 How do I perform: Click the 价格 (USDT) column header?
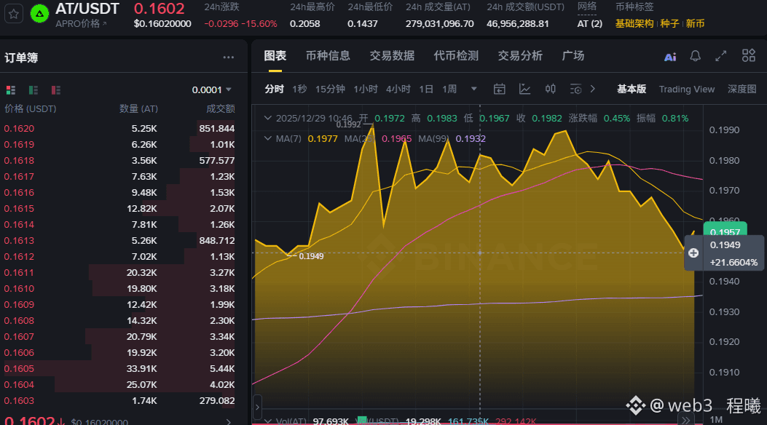(x=31, y=108)
